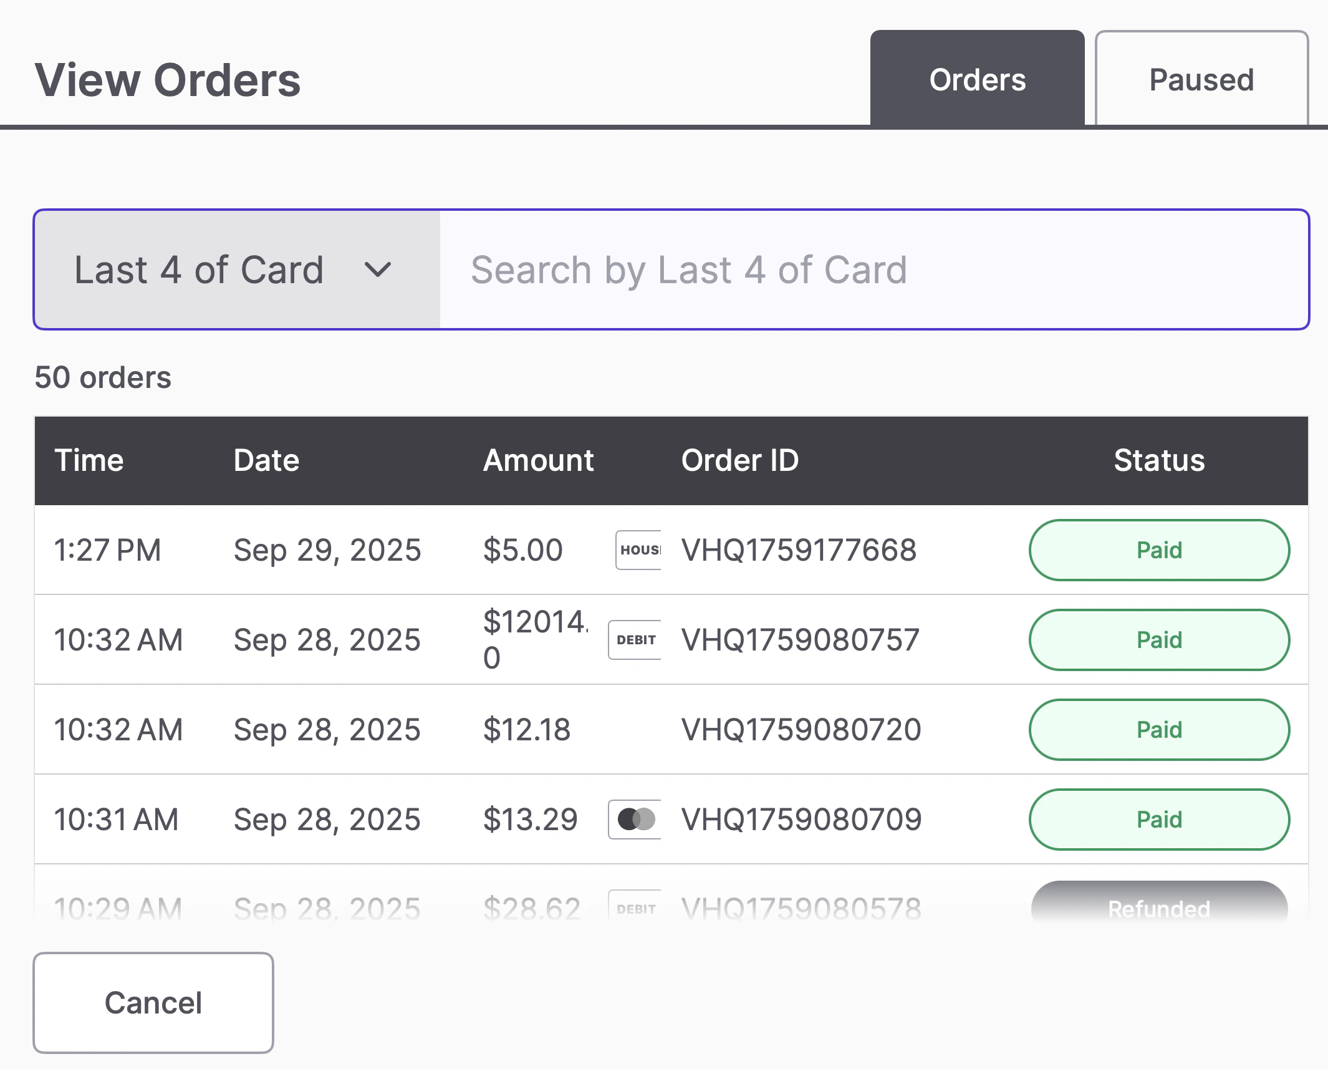Select the Orders tab
This screenshot has height=1069, width=1328.
point(977,80)
